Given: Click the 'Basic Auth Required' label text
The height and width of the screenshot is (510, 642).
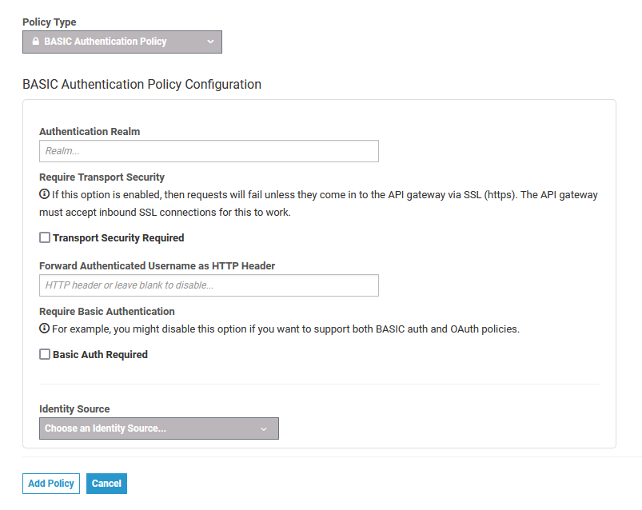Looking at the screenshot, I should point(100,354).
